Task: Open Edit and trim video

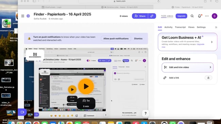Action: click(187, 67)
